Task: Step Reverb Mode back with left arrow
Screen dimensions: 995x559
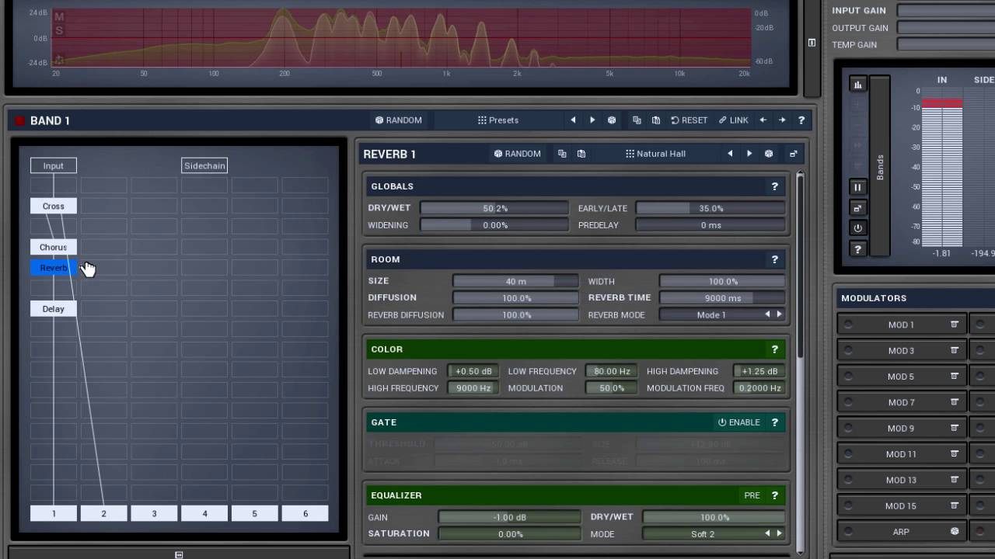Action: (768, 314)
